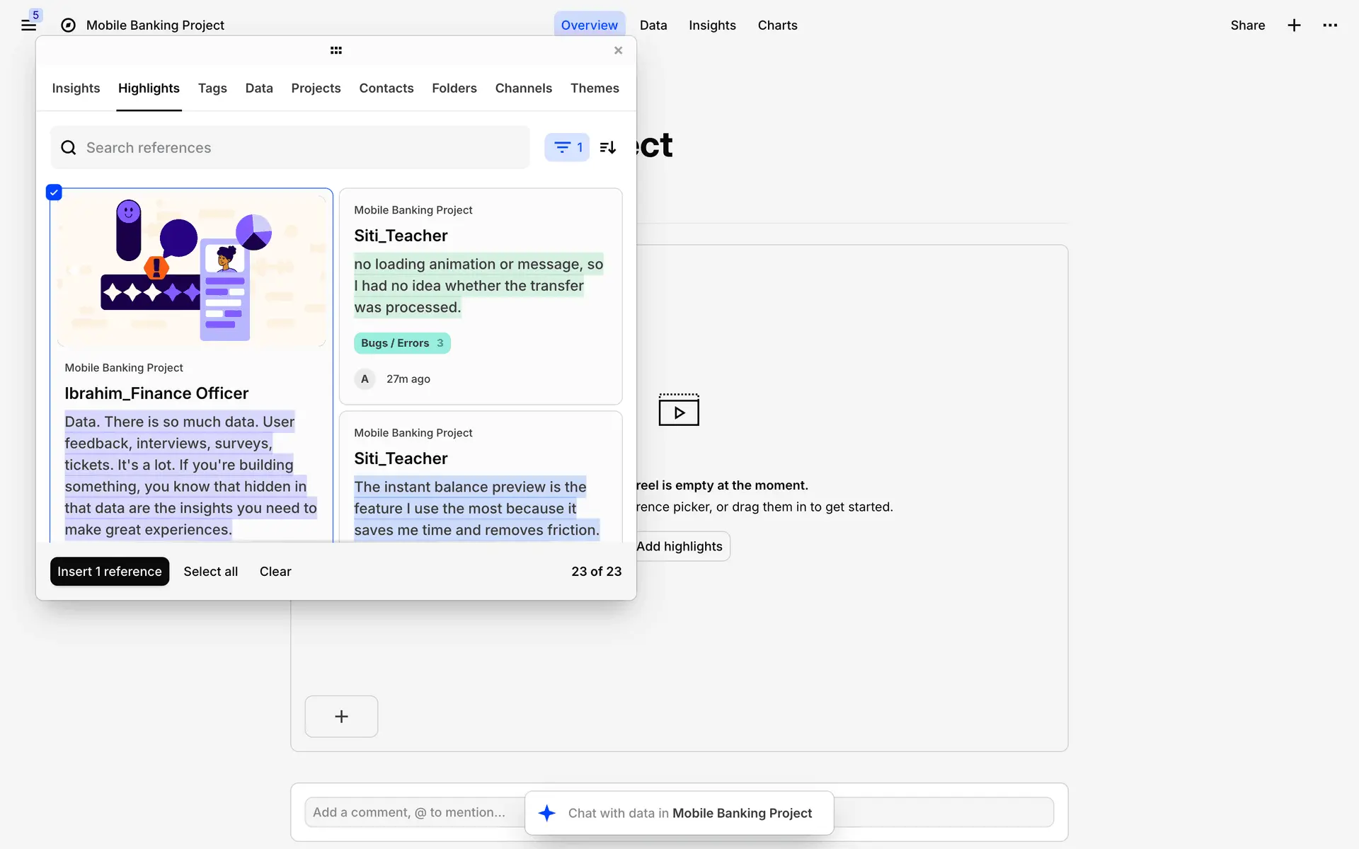
Task: Click the video reel placeholder icon
Action: click(678, 410)
